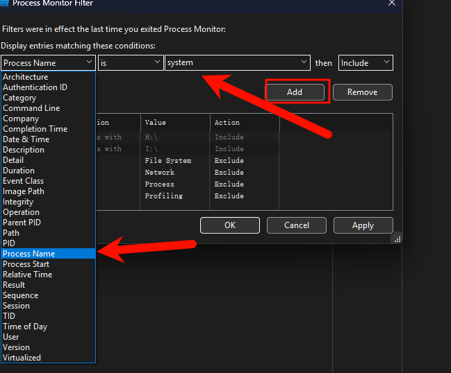Select Date & Time option

coord(49,139)
